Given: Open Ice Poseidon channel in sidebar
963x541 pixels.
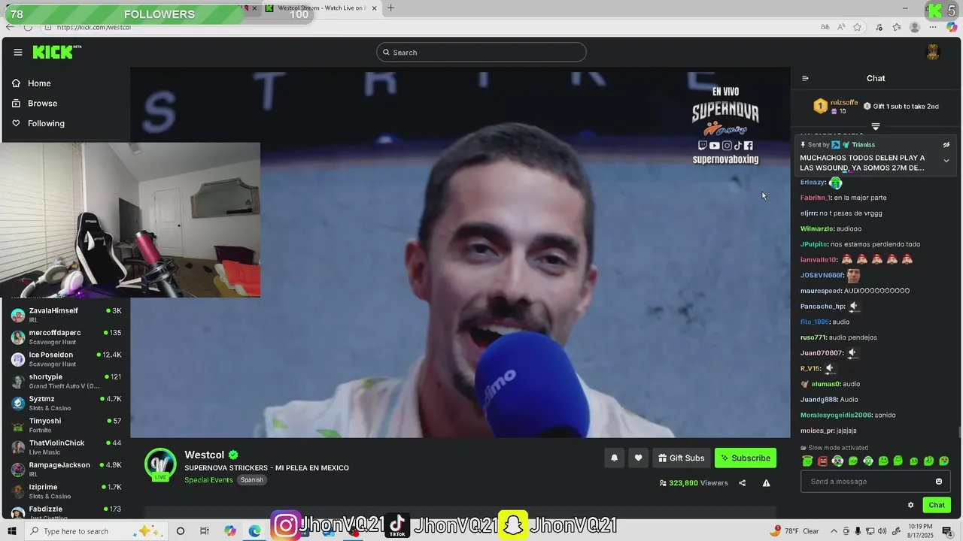Looking at the screenshot, I should coord(66,359).
